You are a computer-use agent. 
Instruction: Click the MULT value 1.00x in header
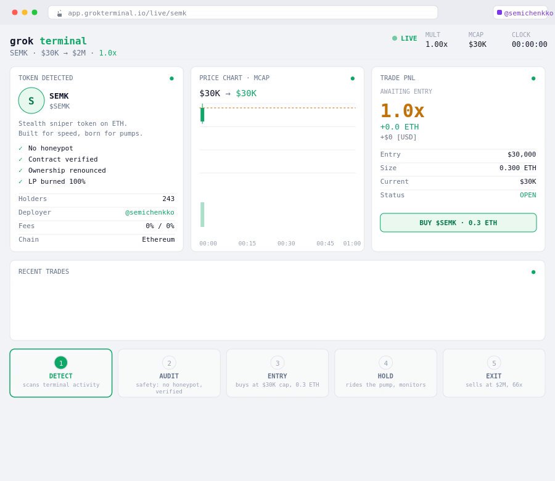click(437, 44)
